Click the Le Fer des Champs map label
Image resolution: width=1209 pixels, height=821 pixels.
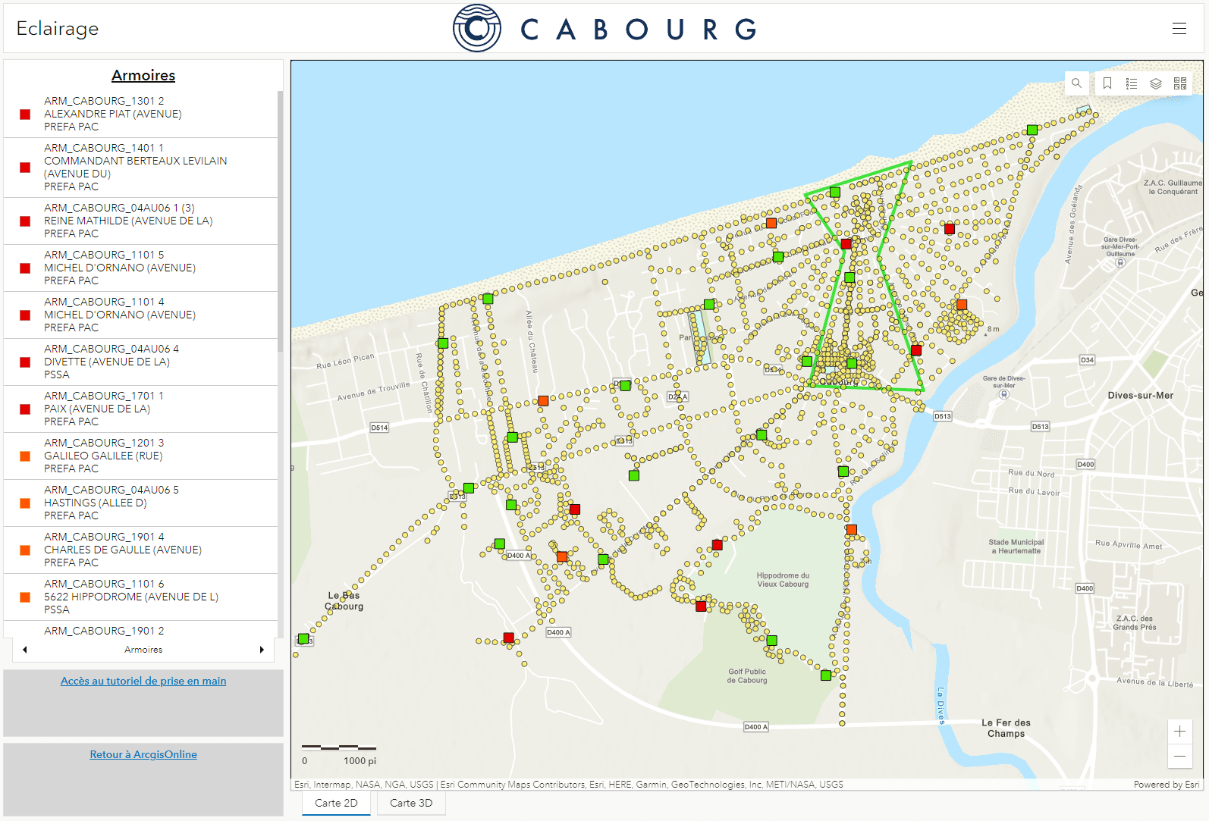click(x=1006, y=729)
